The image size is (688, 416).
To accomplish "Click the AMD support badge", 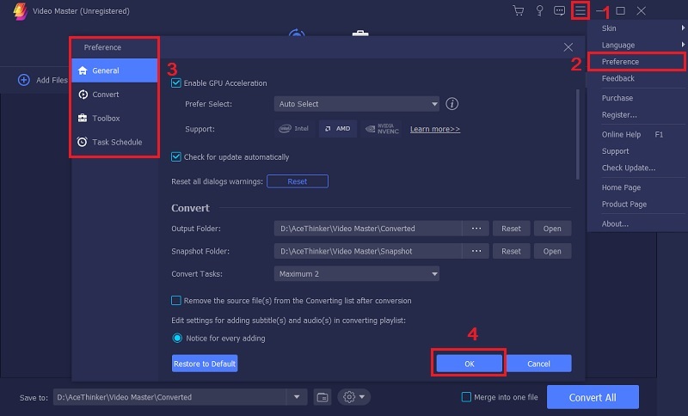I will point(337,128).
